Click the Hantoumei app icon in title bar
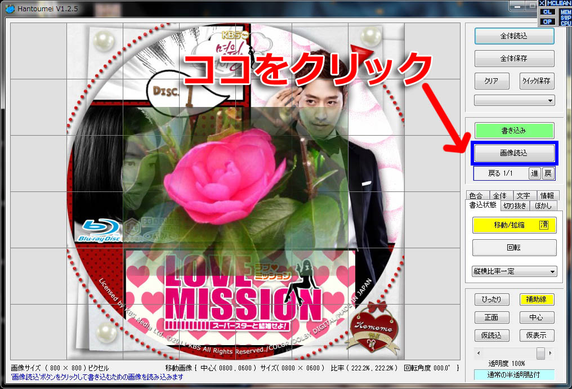The height and width of the screenshot is (389, 572). pyautogui.click(x=10, y=8)
